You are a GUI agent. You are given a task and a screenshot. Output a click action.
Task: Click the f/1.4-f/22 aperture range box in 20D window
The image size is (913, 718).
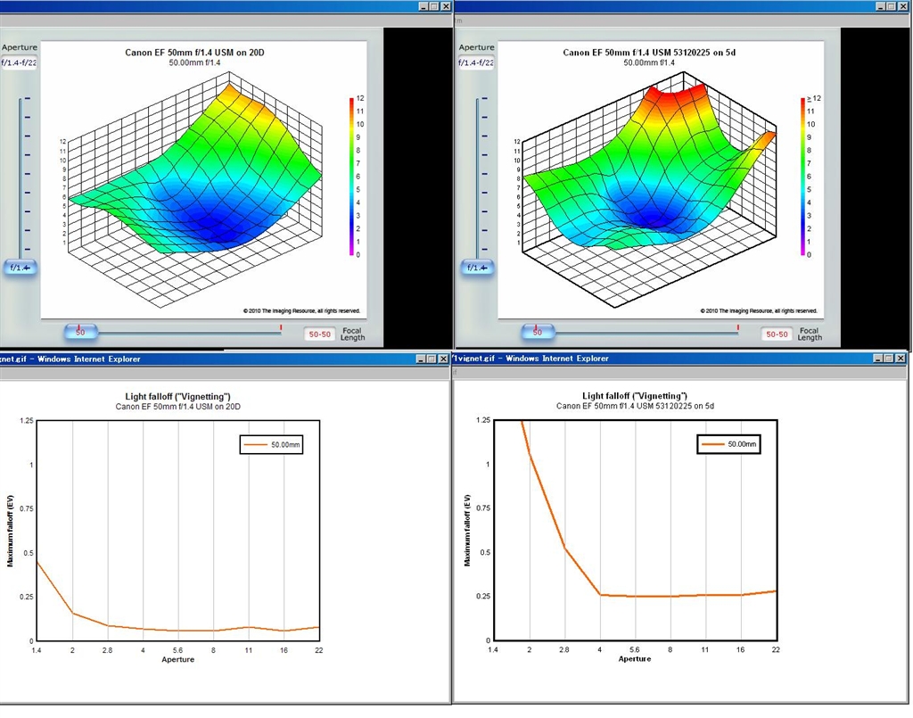(x=19, y=62)
